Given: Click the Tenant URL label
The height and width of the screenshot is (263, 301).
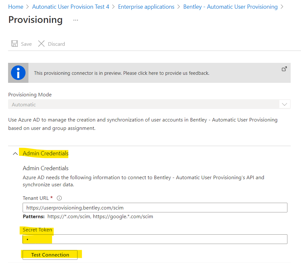Looking at the screenshot, I should point(36,198).
